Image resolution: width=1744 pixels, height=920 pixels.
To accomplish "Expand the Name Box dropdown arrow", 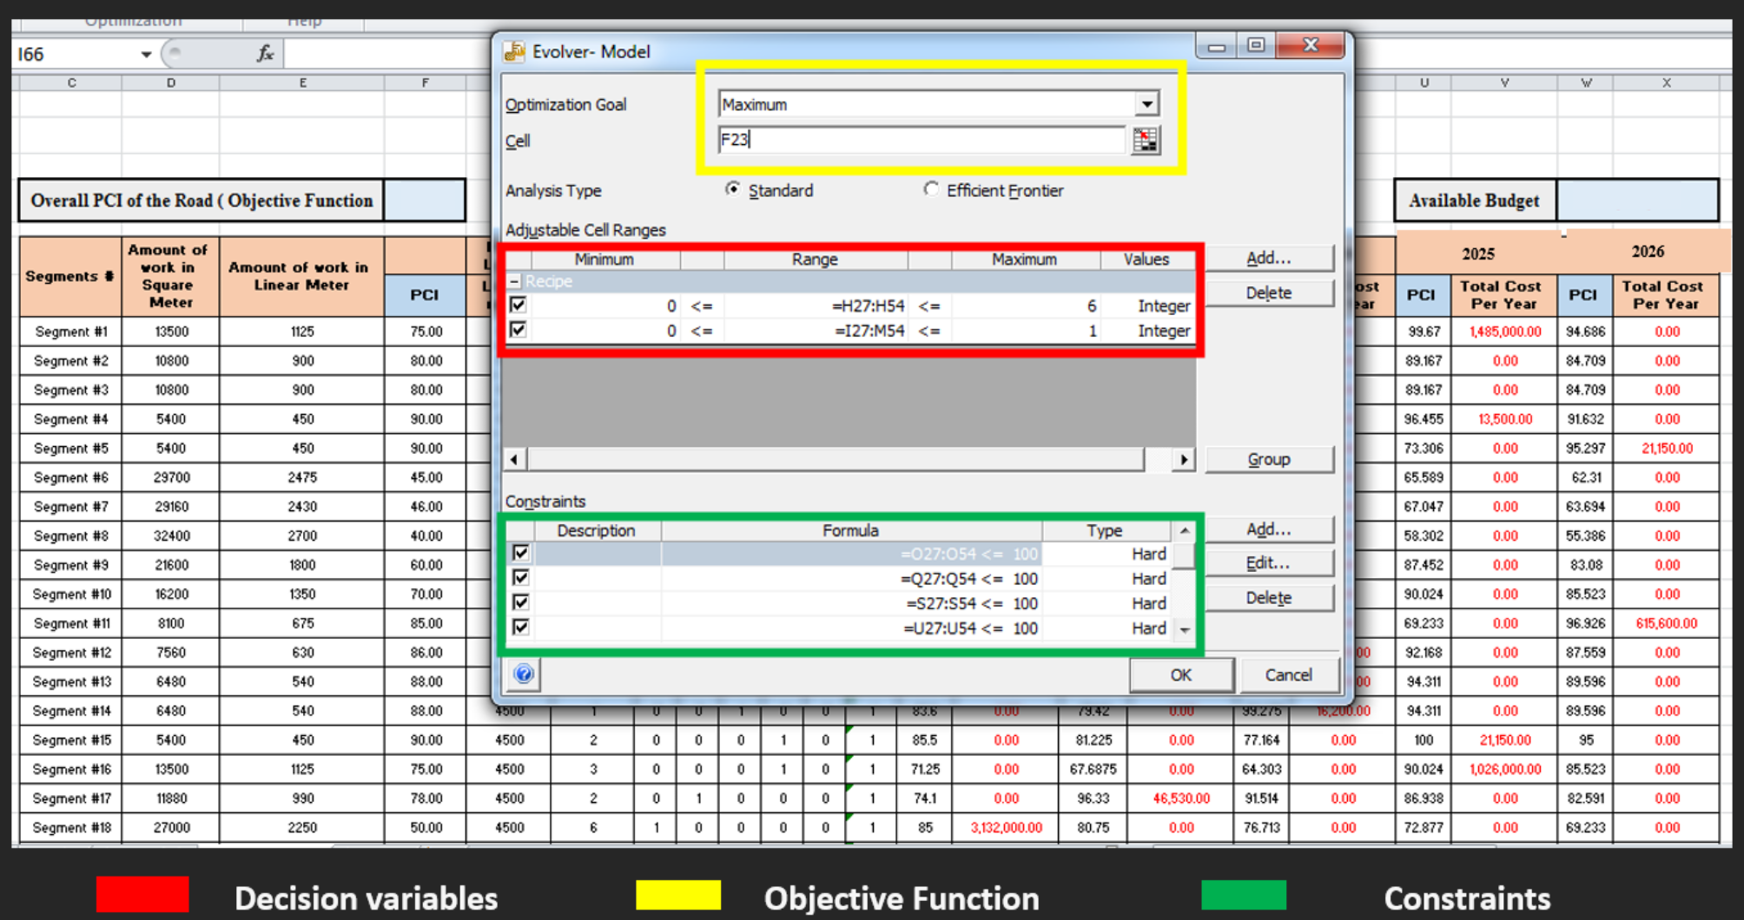I will coord(146,55).
